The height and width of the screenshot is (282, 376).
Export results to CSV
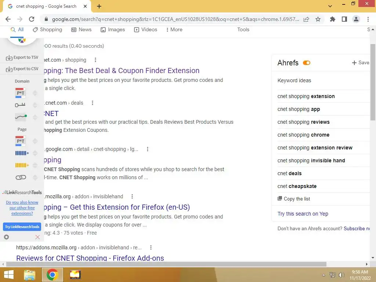[x=22, y=69]
